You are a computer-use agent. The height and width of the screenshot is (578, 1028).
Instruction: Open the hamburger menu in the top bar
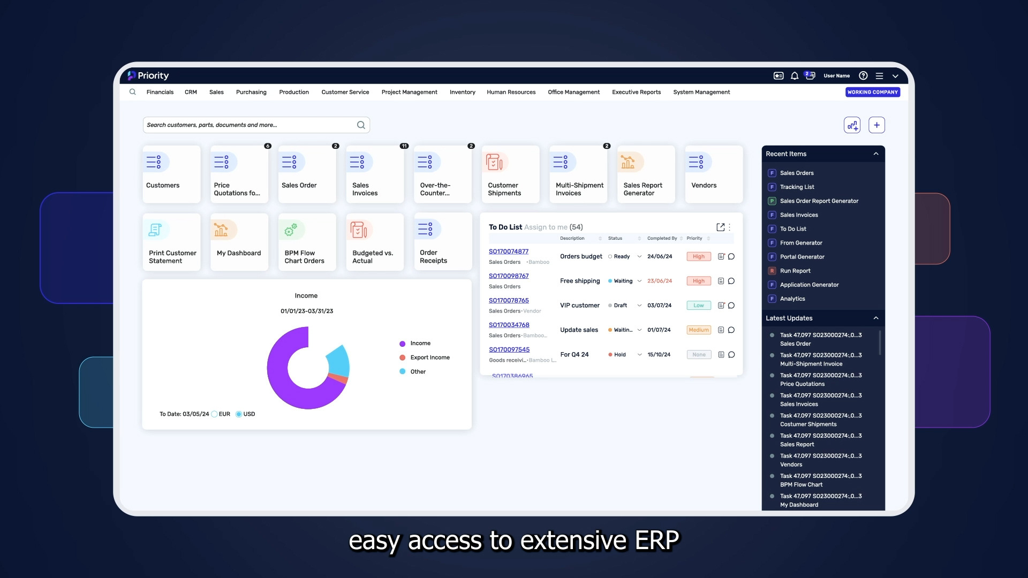point(880,75)
